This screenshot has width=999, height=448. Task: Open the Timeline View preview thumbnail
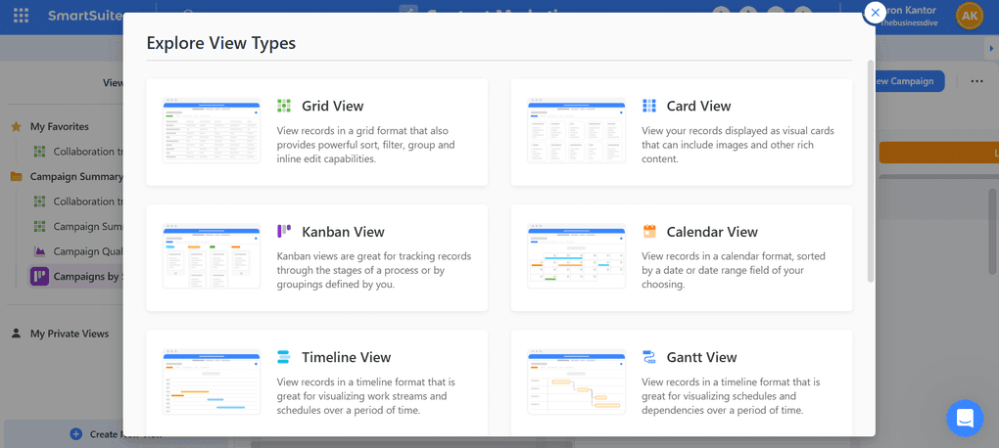[212, 381]
